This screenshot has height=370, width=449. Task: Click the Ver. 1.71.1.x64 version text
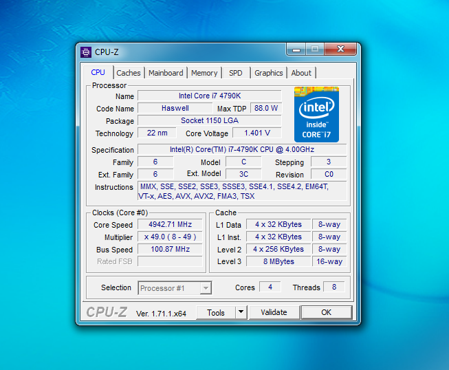(x=161, y=314)
